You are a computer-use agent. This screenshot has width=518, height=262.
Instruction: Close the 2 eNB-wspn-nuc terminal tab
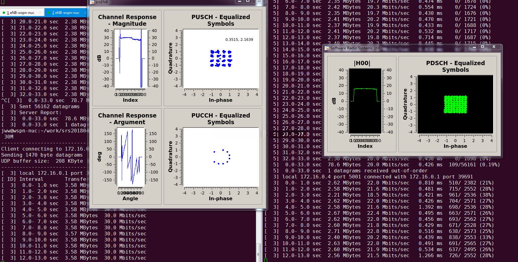pyautogui.click(x=85, y=13)
